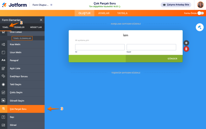206x129 pixels.
Task: Click the GÖNDER submit button
Action: tap(154, 59)
